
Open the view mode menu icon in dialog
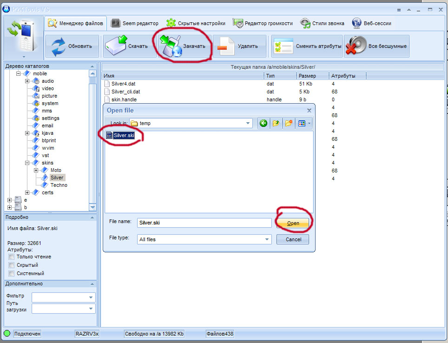(x=304, y=123)
